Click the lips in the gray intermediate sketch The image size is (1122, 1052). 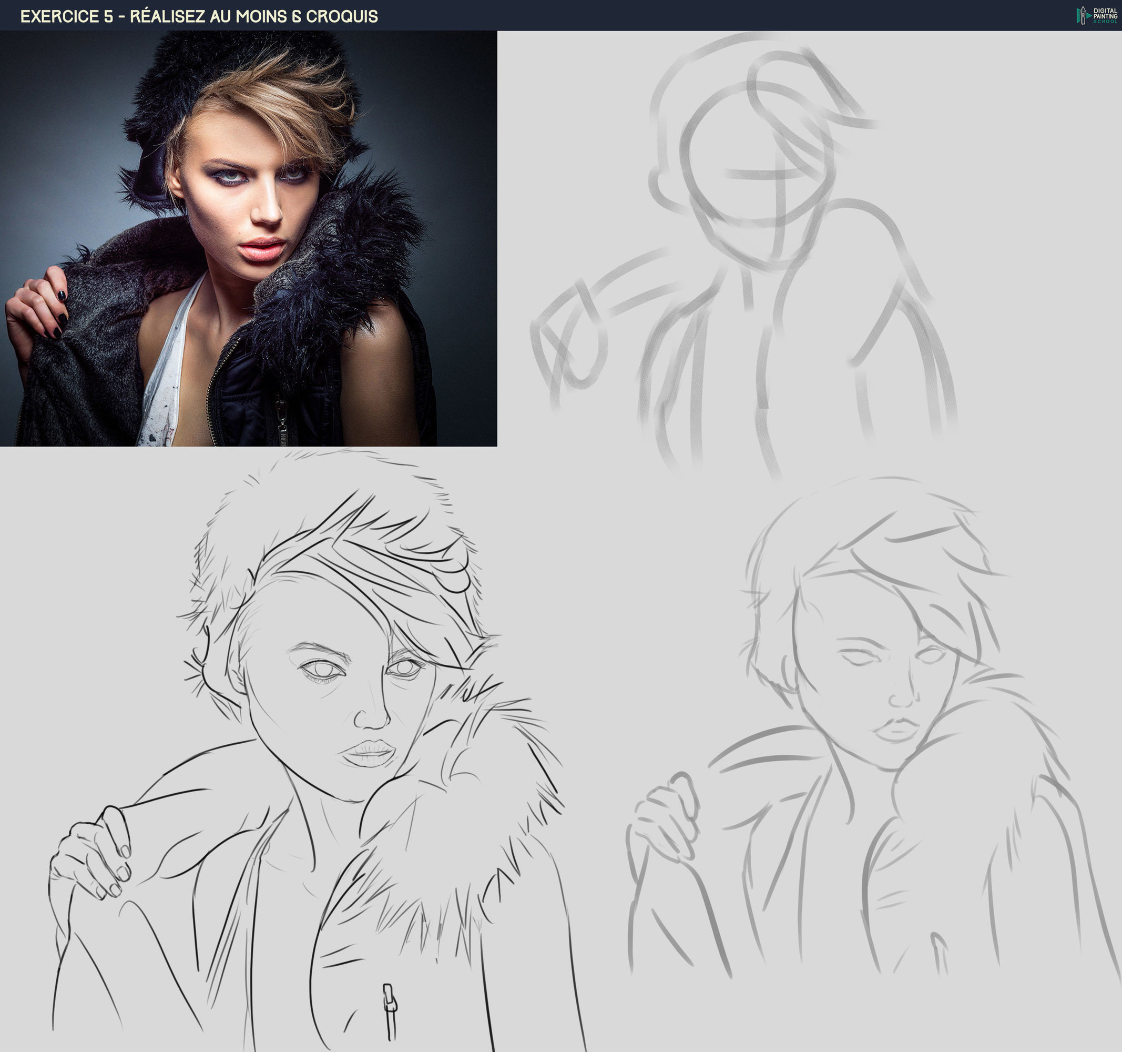[x=896, y=730]
